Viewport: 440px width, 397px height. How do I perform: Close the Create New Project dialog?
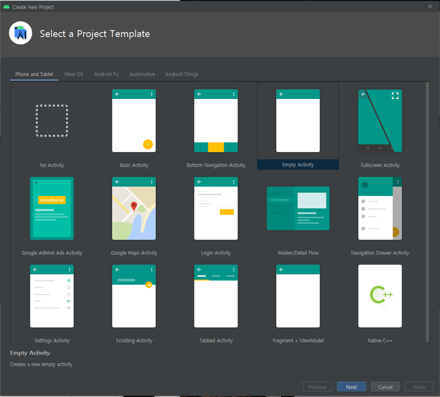pos(430,6)
